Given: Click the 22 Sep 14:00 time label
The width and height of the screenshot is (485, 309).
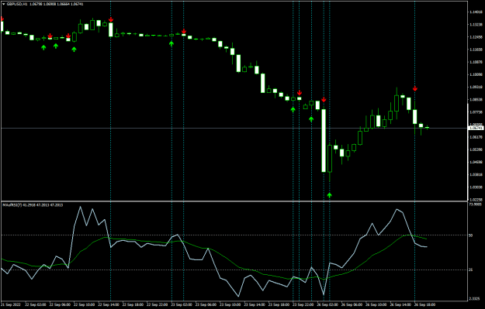Looking at the screenshot, I should point(109,304).
